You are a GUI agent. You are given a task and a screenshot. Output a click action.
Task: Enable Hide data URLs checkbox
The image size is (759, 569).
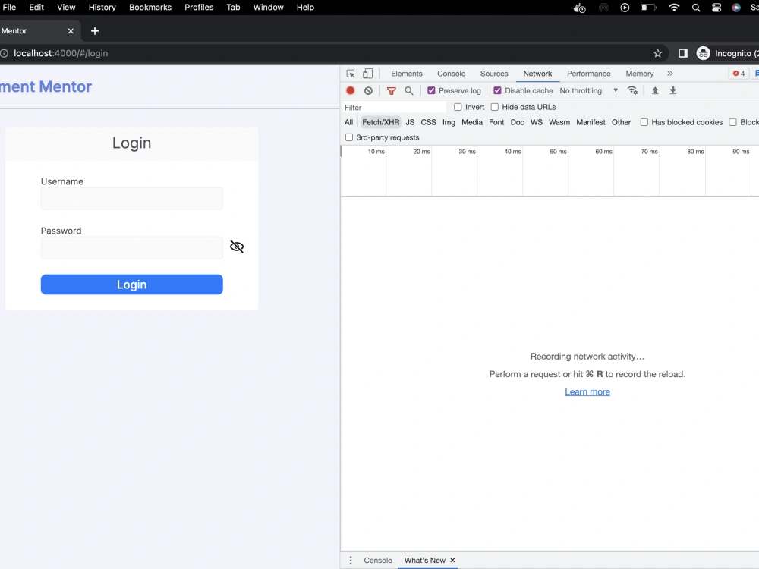tap(495, 107)
